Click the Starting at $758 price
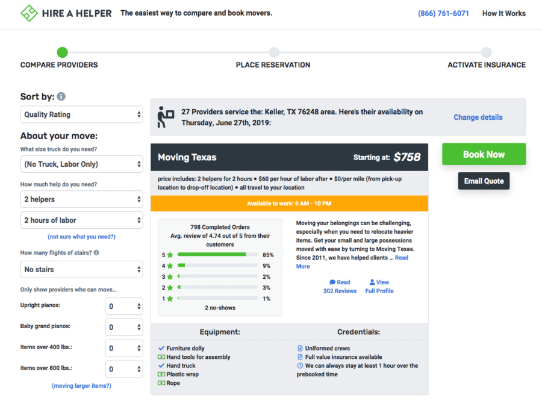Image resolution: width=542 pixels, height=401 pixels. (387, 157)
